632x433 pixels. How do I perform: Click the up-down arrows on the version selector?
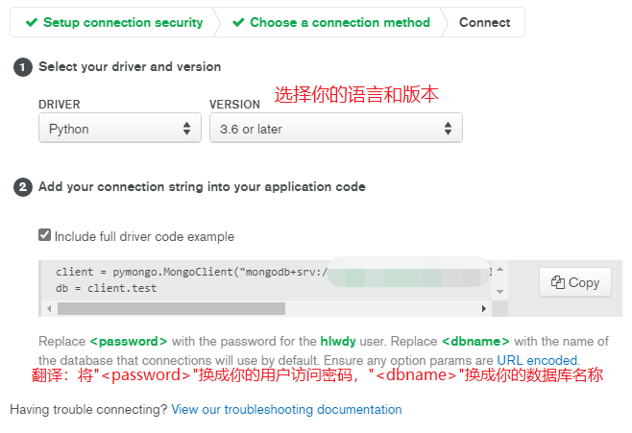click(448, 129)
